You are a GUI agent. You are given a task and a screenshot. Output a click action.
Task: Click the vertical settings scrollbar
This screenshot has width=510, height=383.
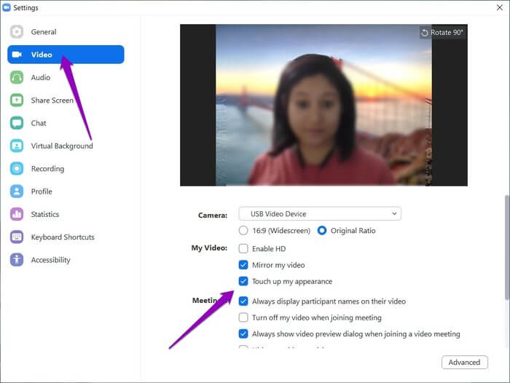pyautogui.click(x=506, y=248)
